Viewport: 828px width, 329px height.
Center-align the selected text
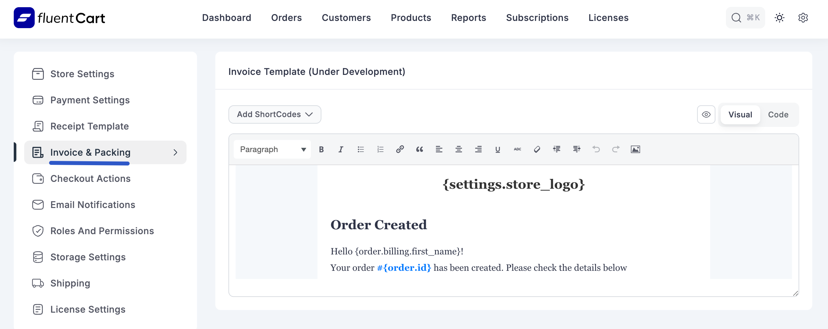click(x=459, y=149)
